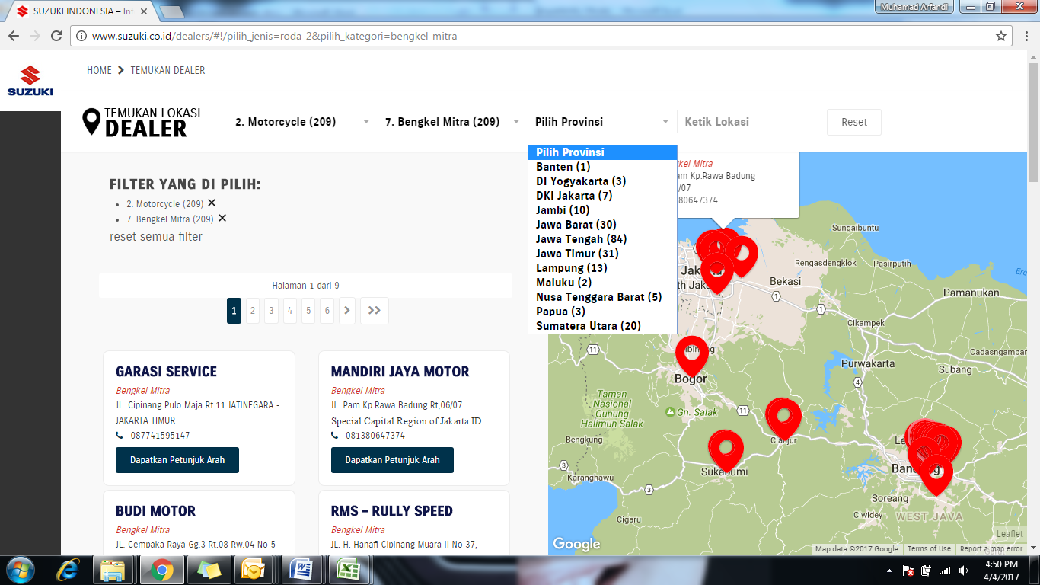Choose DKI Jakarta (7) option
1040x585 pixels.
click(574, 196)
